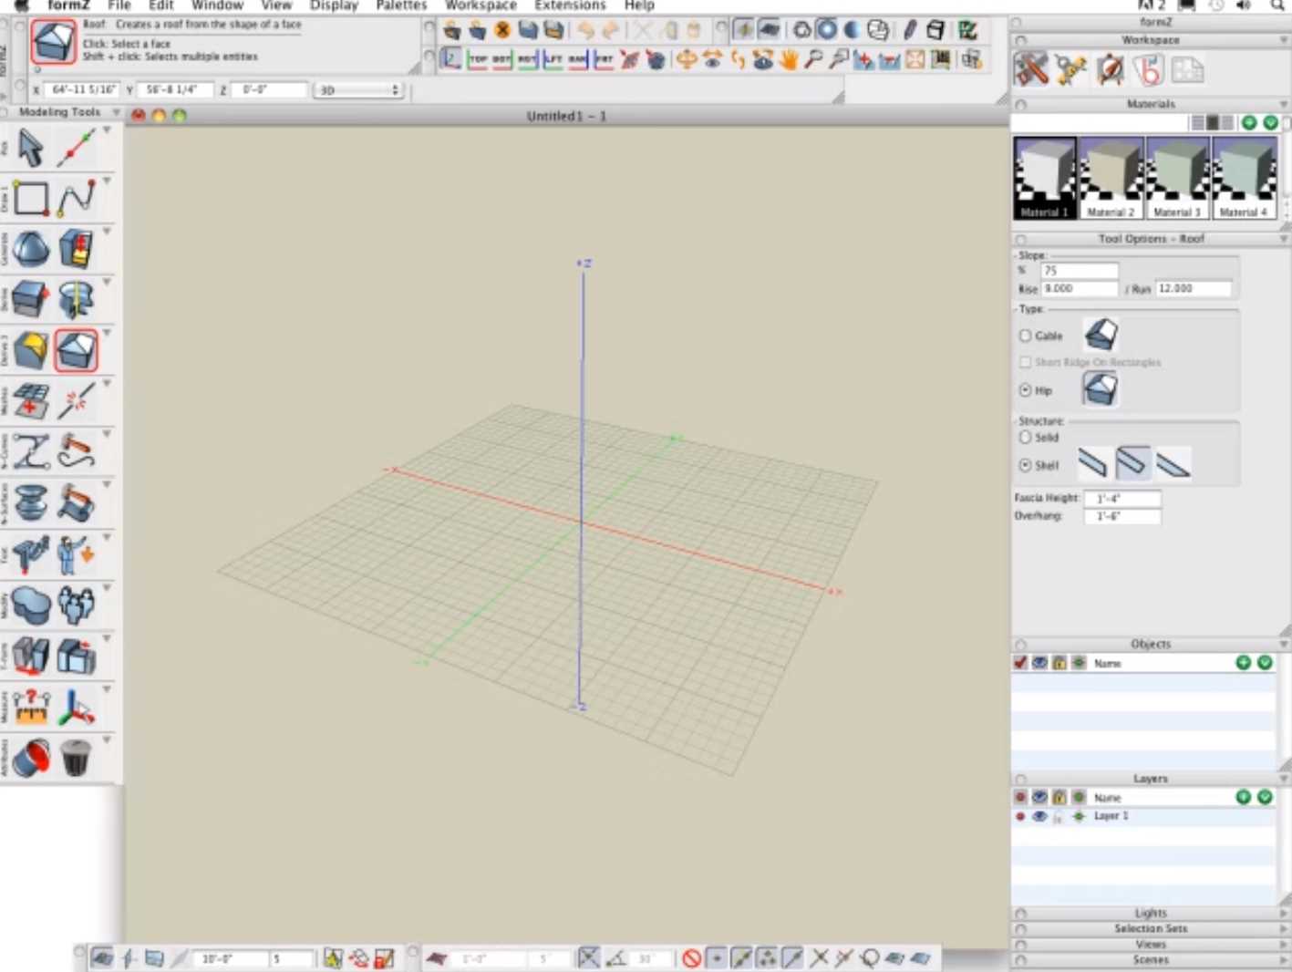This screenshot has height=972, width=1292.
Task: Click the walk footsteps view tool
Action: tap(738, 60)
